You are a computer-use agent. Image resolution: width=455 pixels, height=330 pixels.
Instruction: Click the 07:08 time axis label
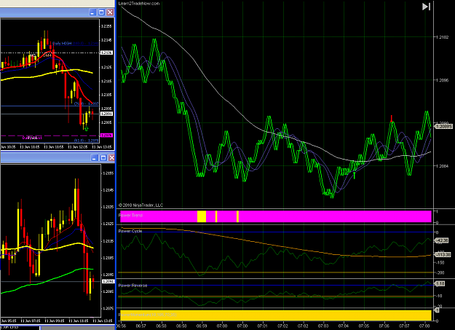(424, 326)
